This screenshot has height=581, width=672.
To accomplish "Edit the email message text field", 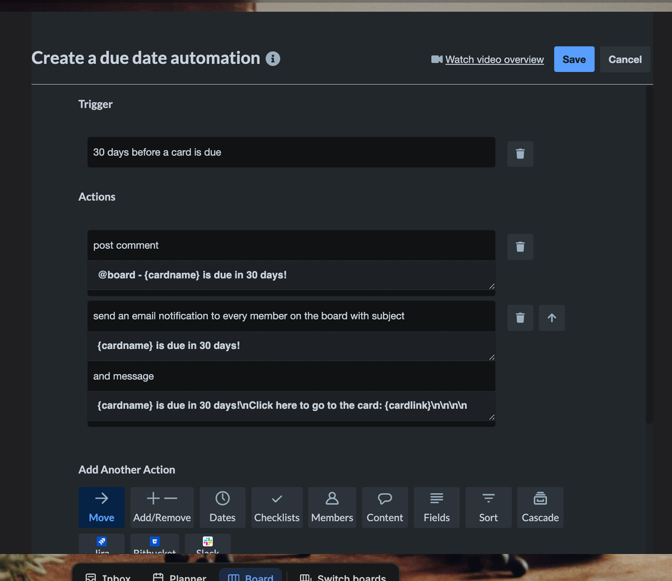I will pyautogui.click(x=291, y=405).
